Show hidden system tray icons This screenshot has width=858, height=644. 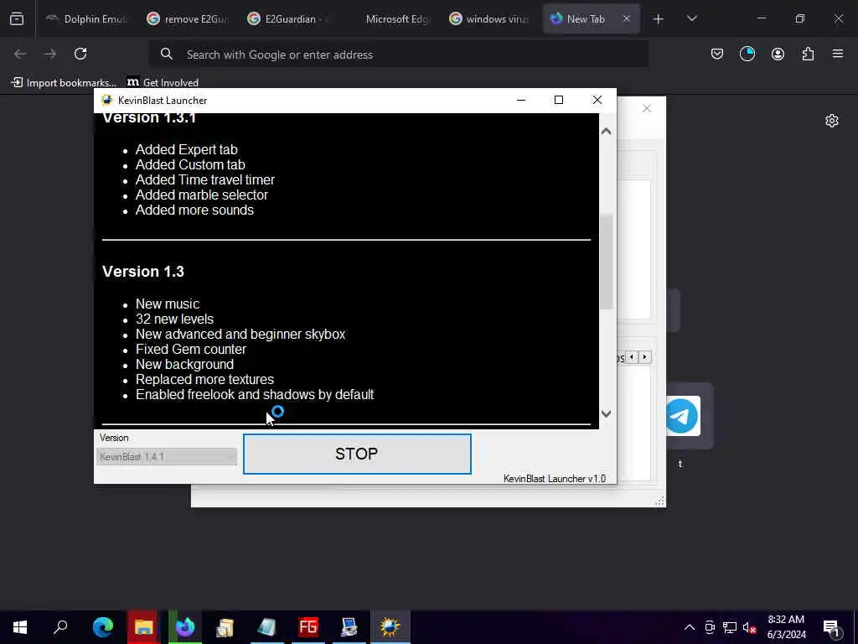click(x=690, y=627)
